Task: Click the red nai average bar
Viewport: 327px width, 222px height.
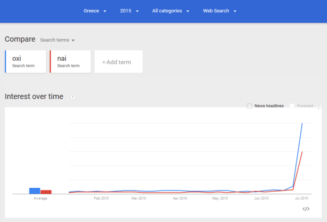Action: [x=46, y=192]
